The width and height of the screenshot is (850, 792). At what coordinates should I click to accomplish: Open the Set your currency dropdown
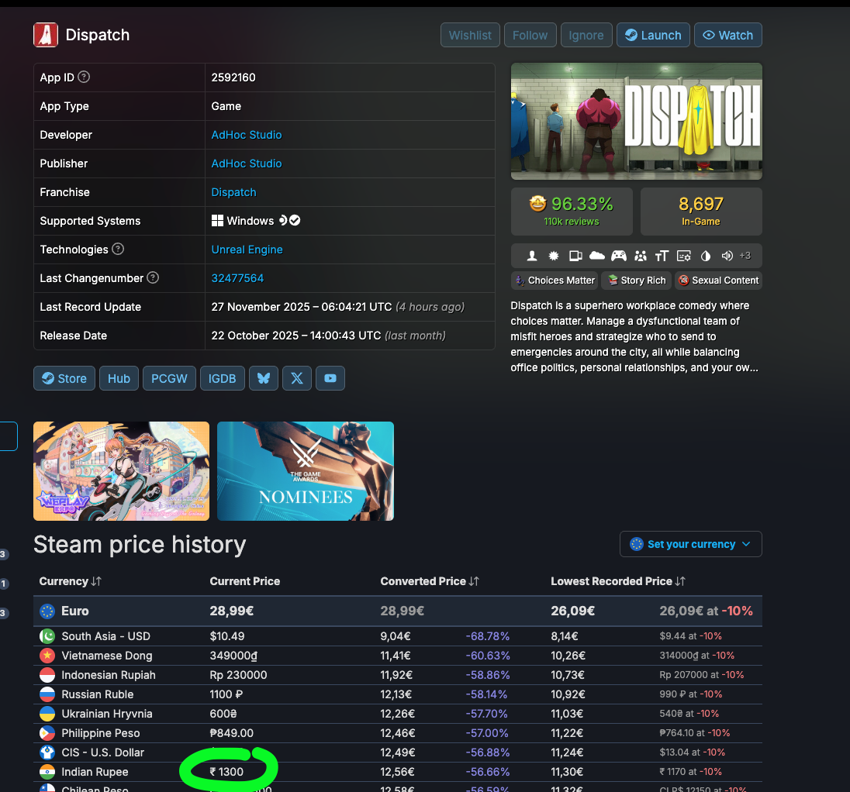coord(690,544)
